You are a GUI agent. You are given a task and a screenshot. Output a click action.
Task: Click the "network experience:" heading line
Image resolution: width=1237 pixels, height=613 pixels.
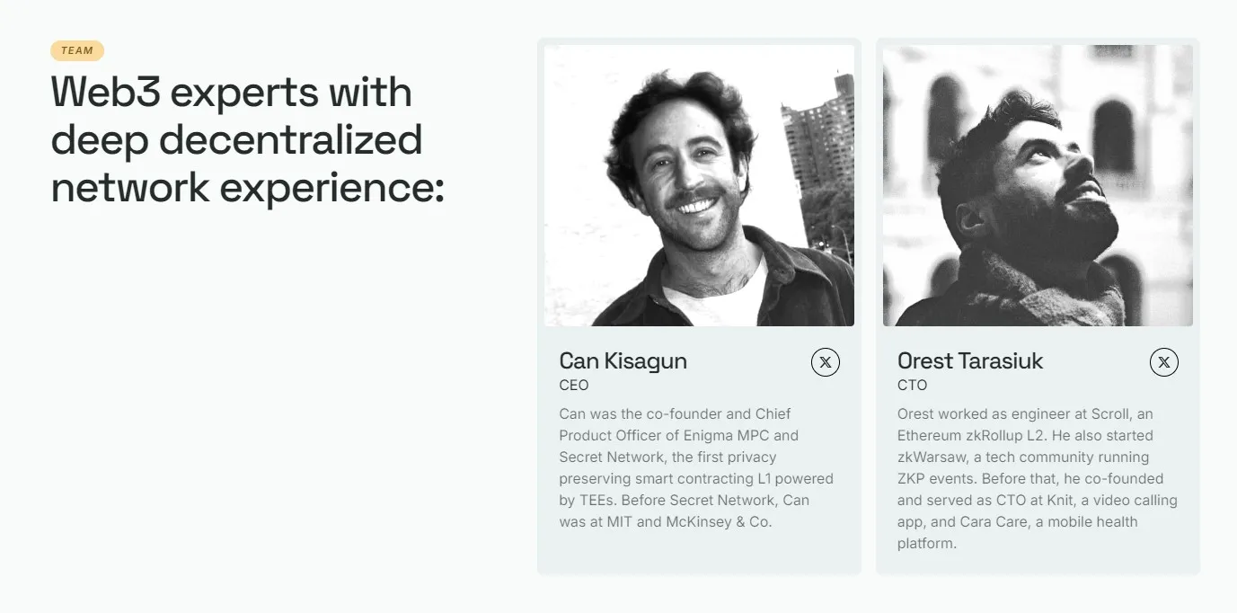click(x=248, y=188)
